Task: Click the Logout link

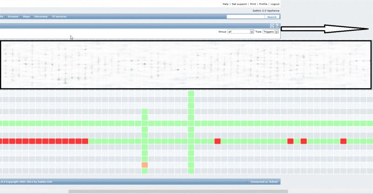Action: click(275, 4)
